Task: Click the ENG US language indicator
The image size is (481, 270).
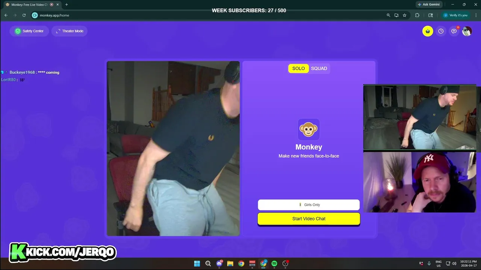Action: click(x=439, y=264)
